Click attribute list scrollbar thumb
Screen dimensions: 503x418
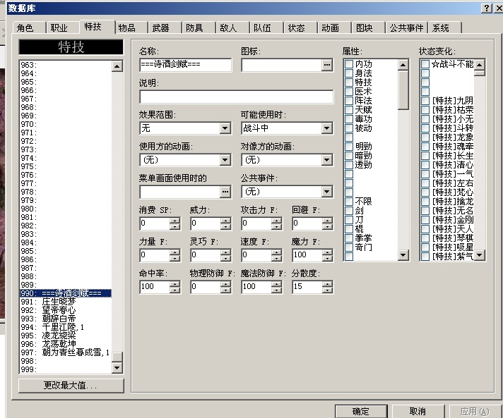[403, 90]
